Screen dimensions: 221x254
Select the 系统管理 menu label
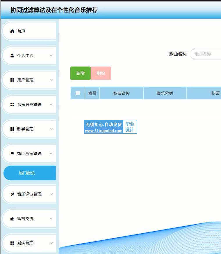pyautogui.click(x=25, y=243)
